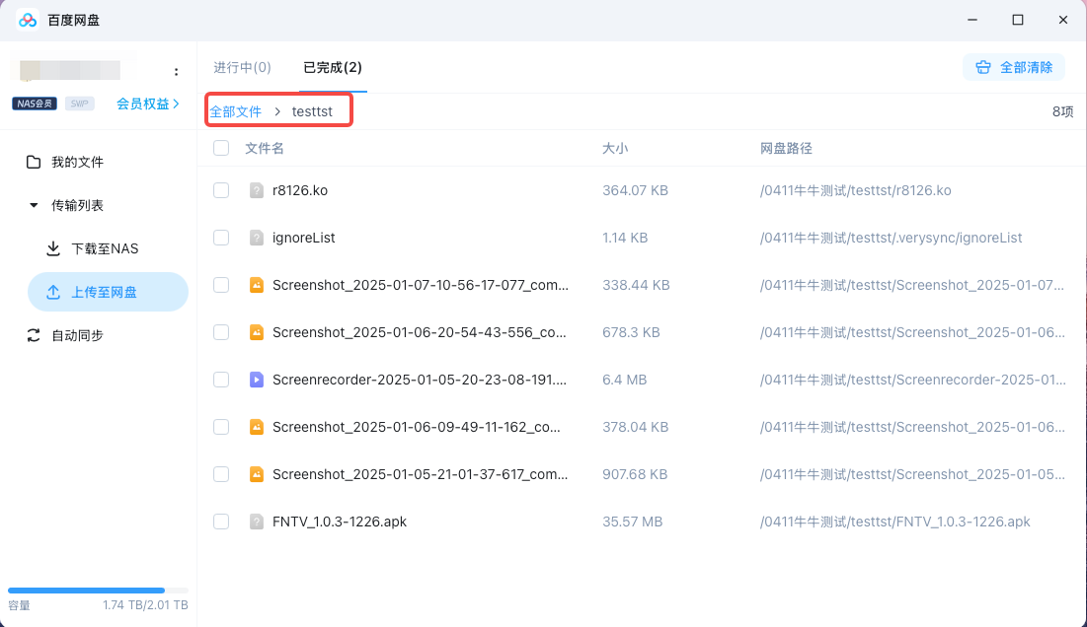Screen dimensions: 1087x627
Task: Click the 大小 column header
Action: point(615,148)
